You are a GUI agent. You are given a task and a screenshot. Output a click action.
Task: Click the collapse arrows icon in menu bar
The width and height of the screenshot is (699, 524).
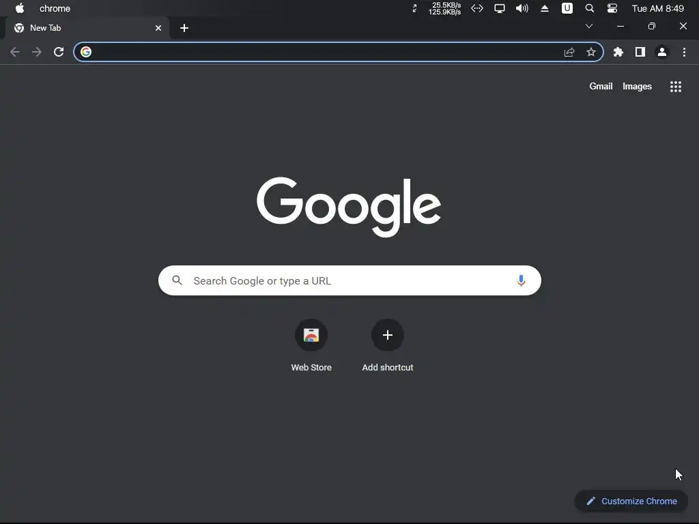pyautogui.click(x=414, y=8)
